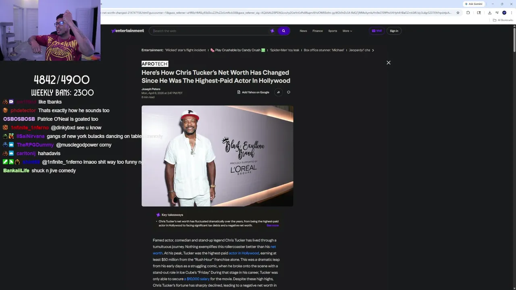516x290 pixels.
Task: Open the browser Extensions puzzle icon
Action: pos(468,12)
